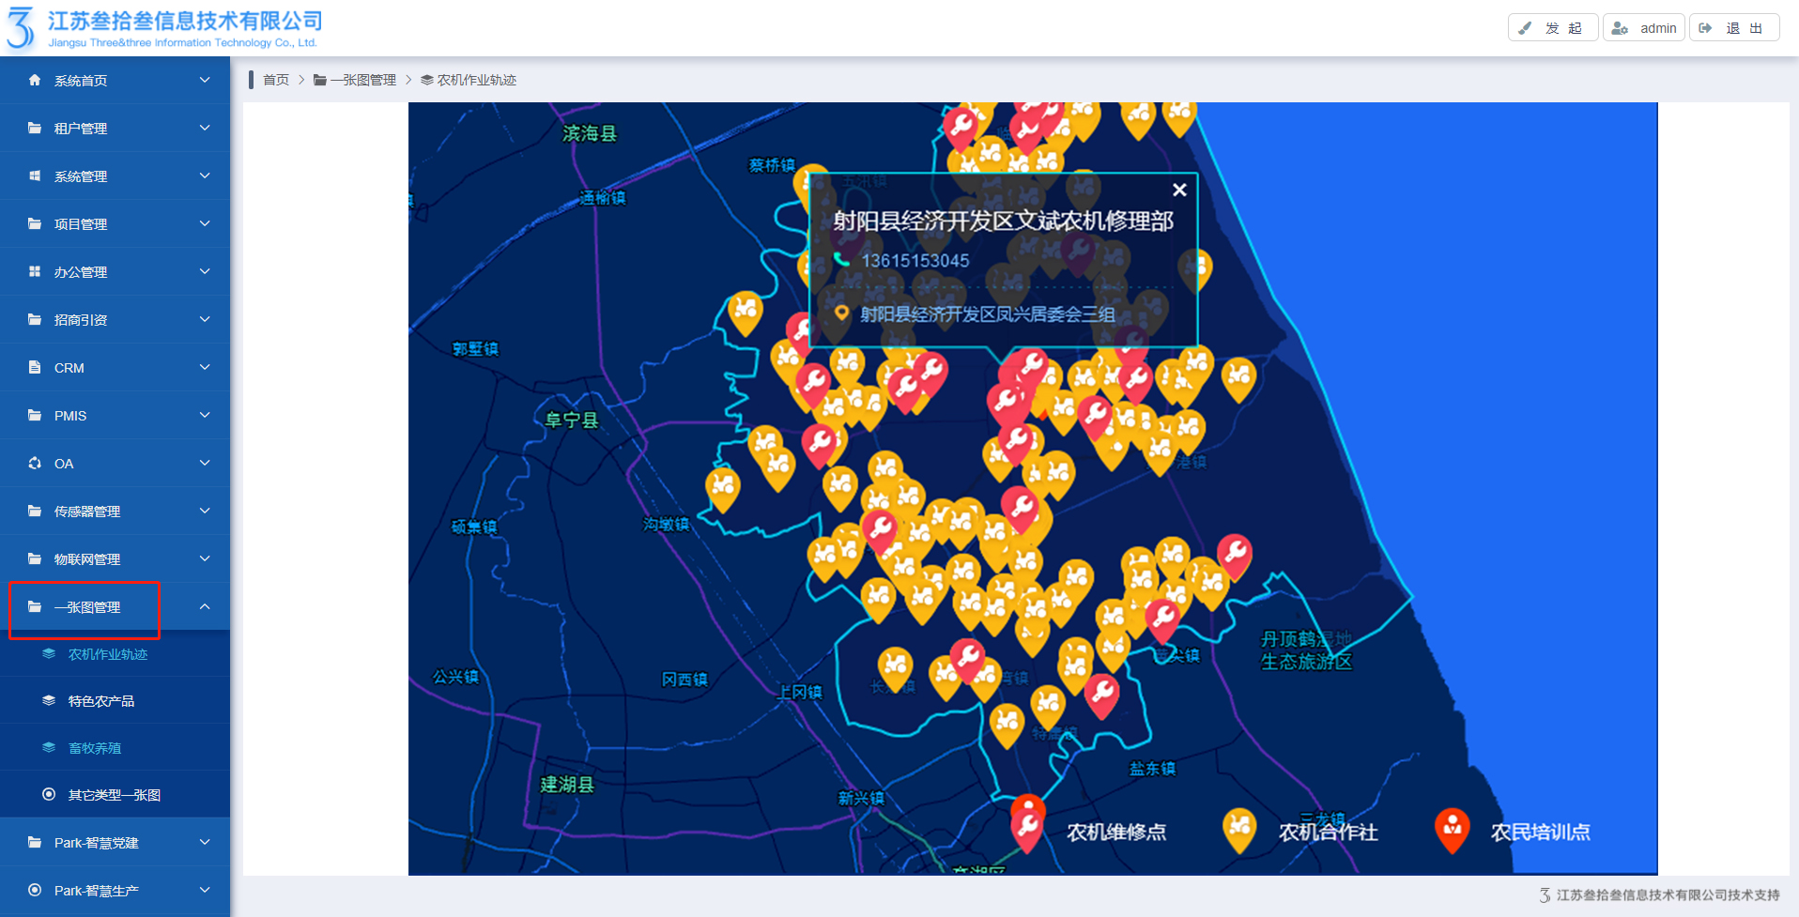Open the 畜牧养殖 map page
Viewport: 1799px width, 917px height.
(x=95, y=748)
